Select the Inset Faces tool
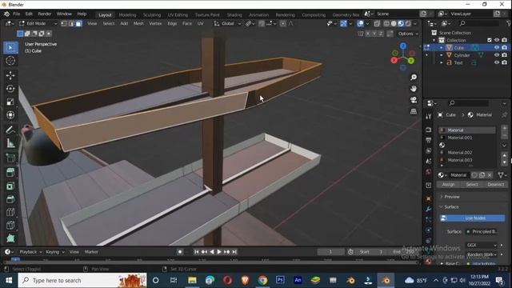The width and height of the screenshot is (512, 288). 10,186
